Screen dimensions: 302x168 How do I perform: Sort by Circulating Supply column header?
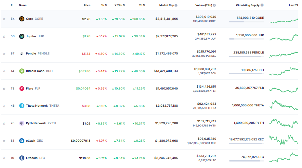248,6
